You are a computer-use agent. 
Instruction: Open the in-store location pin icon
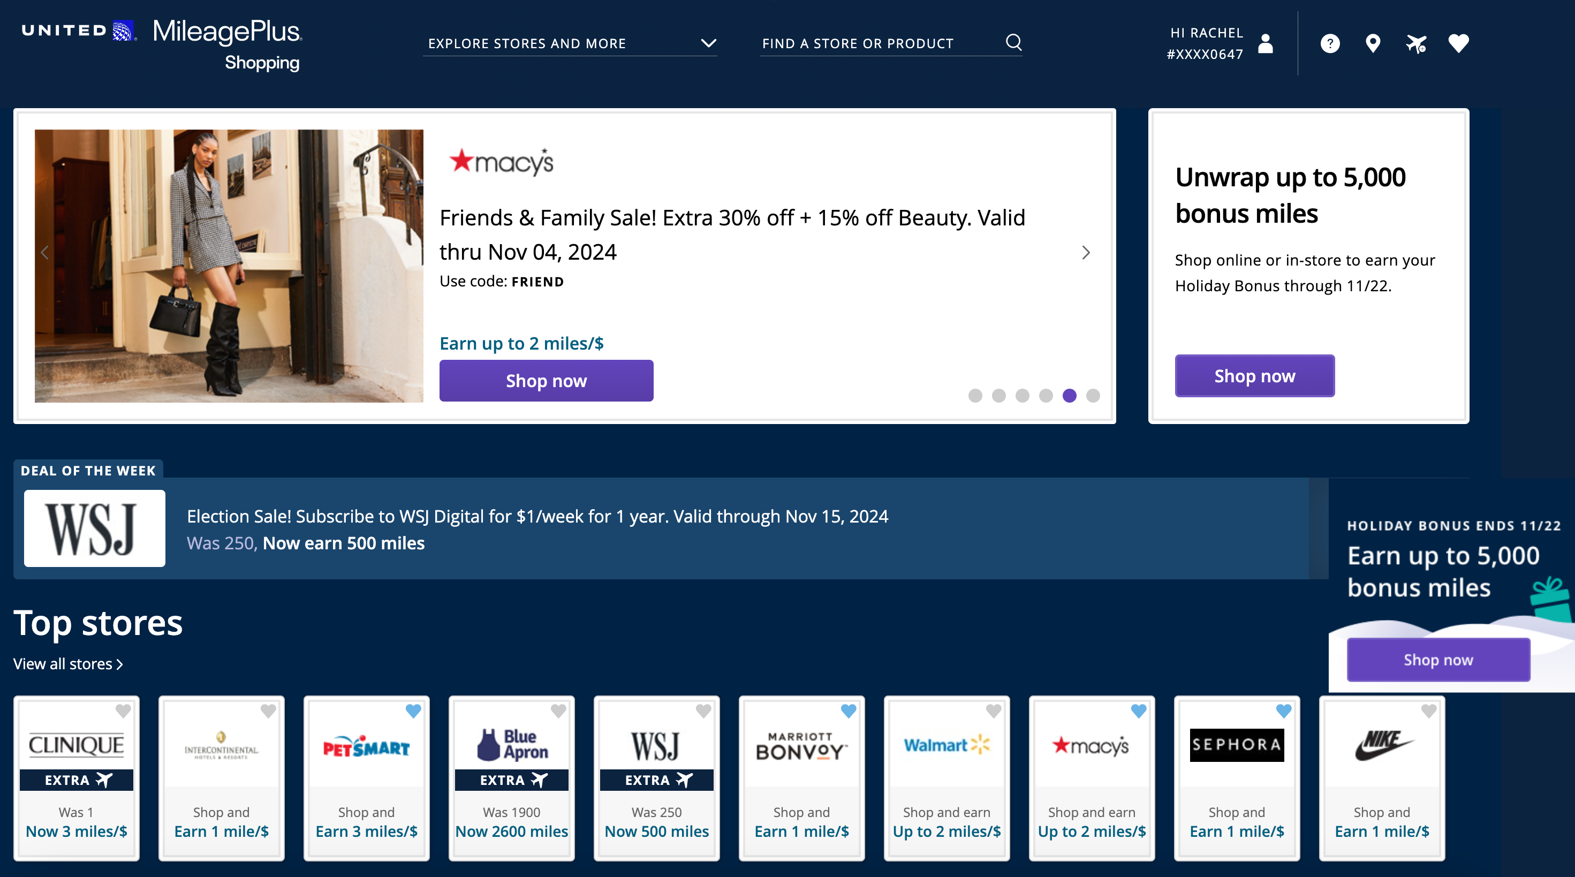point(1373,43)
